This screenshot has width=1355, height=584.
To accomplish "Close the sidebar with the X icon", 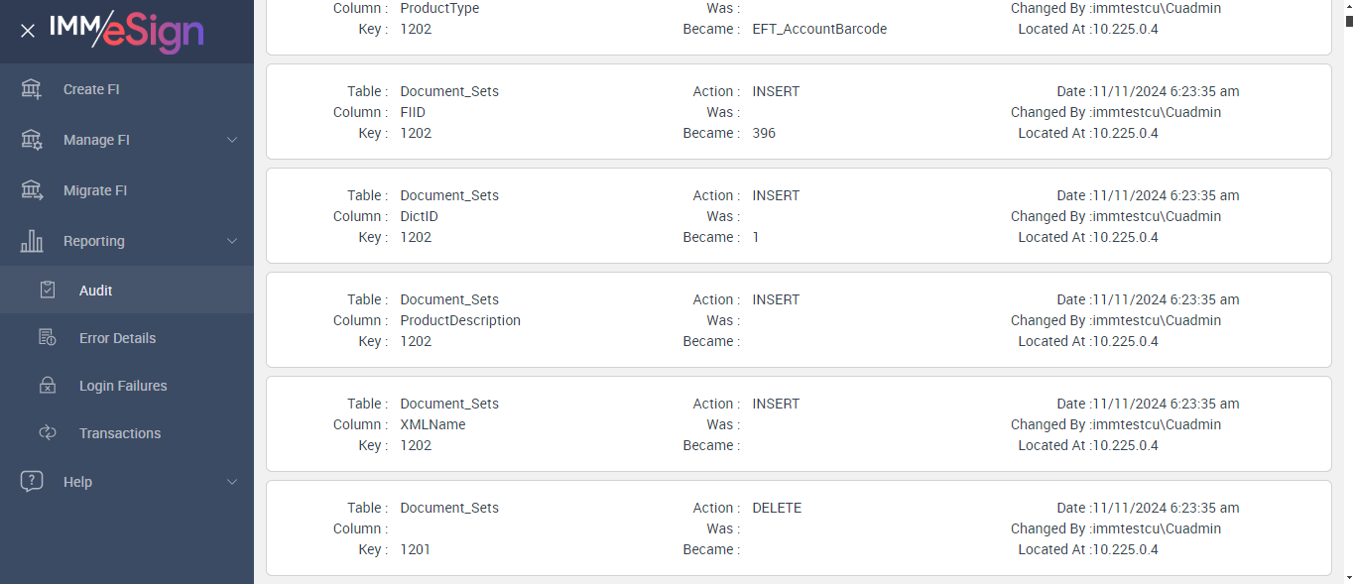I will pyautogui.click(x=28, y=31).
